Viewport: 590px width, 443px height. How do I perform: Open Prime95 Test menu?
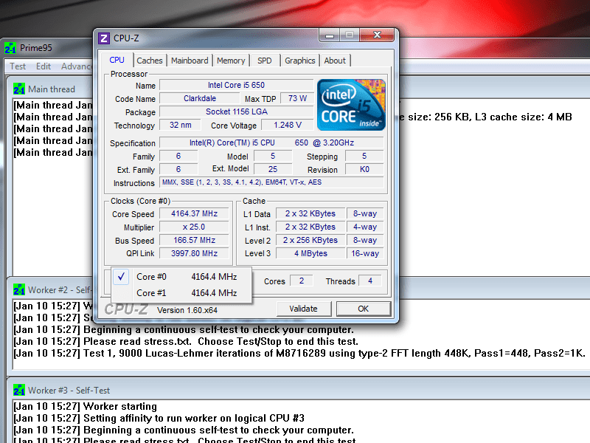[x=18, y=66]
